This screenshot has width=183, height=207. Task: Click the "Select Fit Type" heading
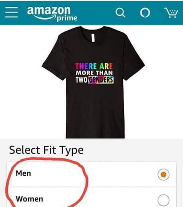tap(46, 150)
